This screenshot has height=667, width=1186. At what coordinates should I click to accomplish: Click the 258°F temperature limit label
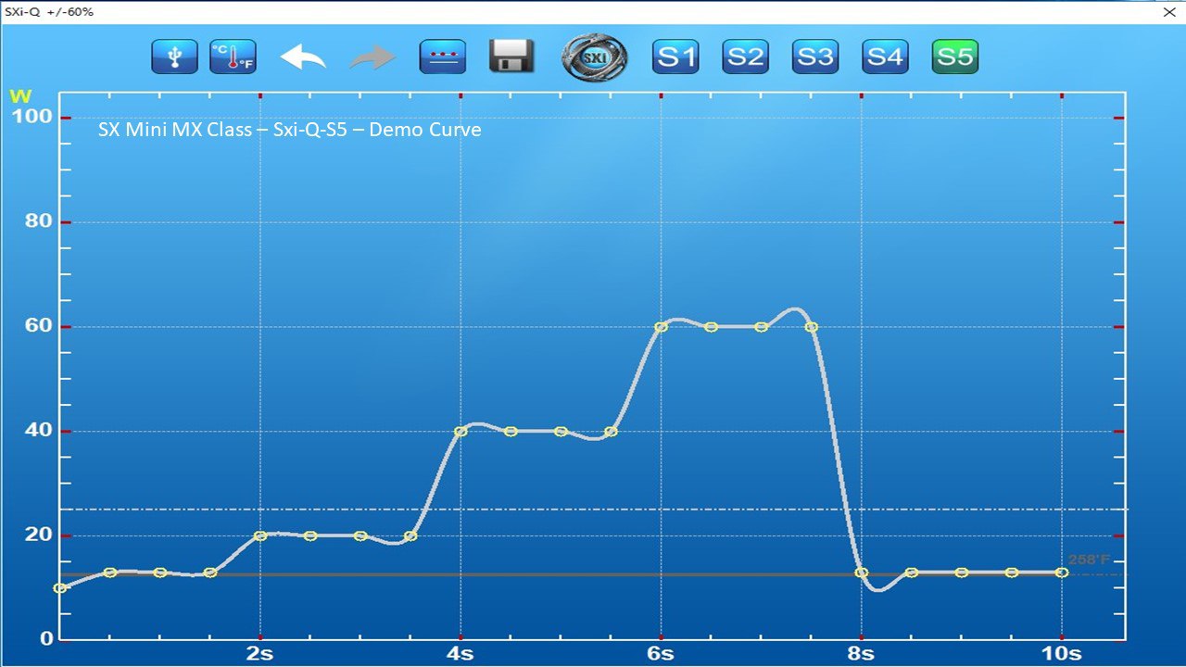(1089, 560)
